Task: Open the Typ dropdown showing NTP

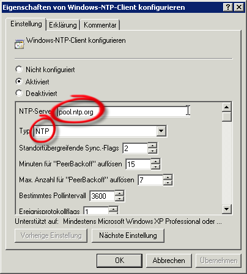Action: coord(161,131)
